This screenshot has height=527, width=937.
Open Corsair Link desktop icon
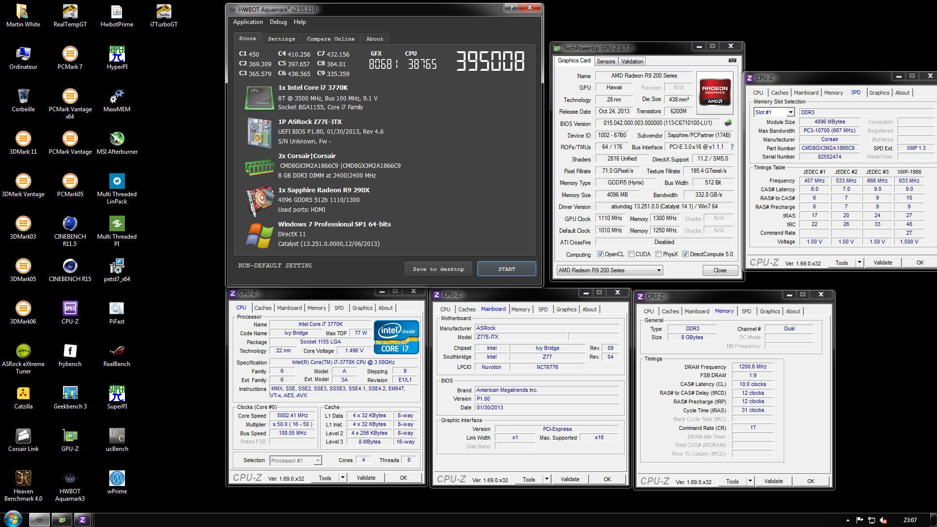pyautogui.click(x=23, y=440)
